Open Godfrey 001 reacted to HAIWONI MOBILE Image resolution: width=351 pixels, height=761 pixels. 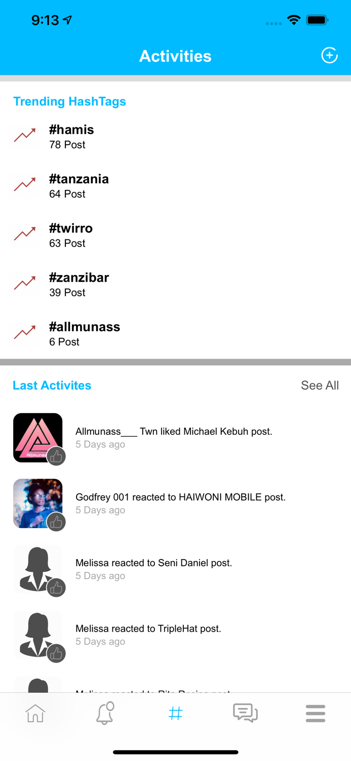pyautogui.click(x=175, y=503)
